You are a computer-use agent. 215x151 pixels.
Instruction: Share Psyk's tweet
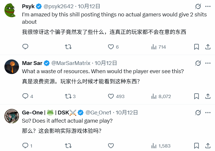pos(208,47)
